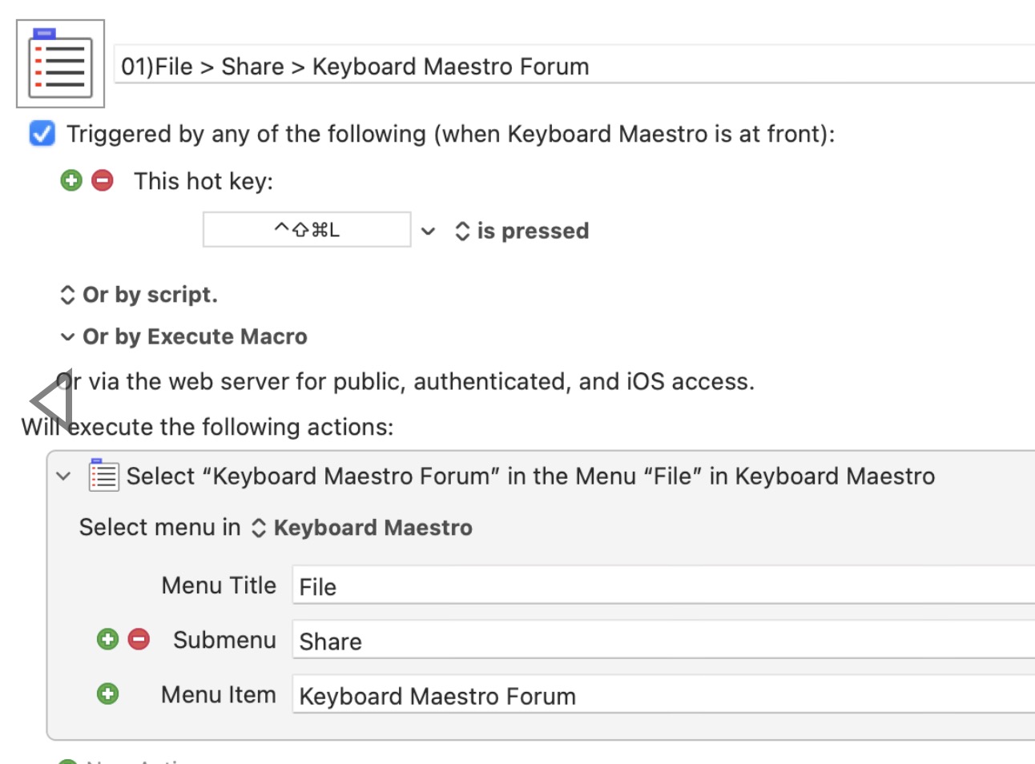This screenshot has width=1035, height=764.
Task: Change the target application Keyboard Maestro
Action: 362,528
